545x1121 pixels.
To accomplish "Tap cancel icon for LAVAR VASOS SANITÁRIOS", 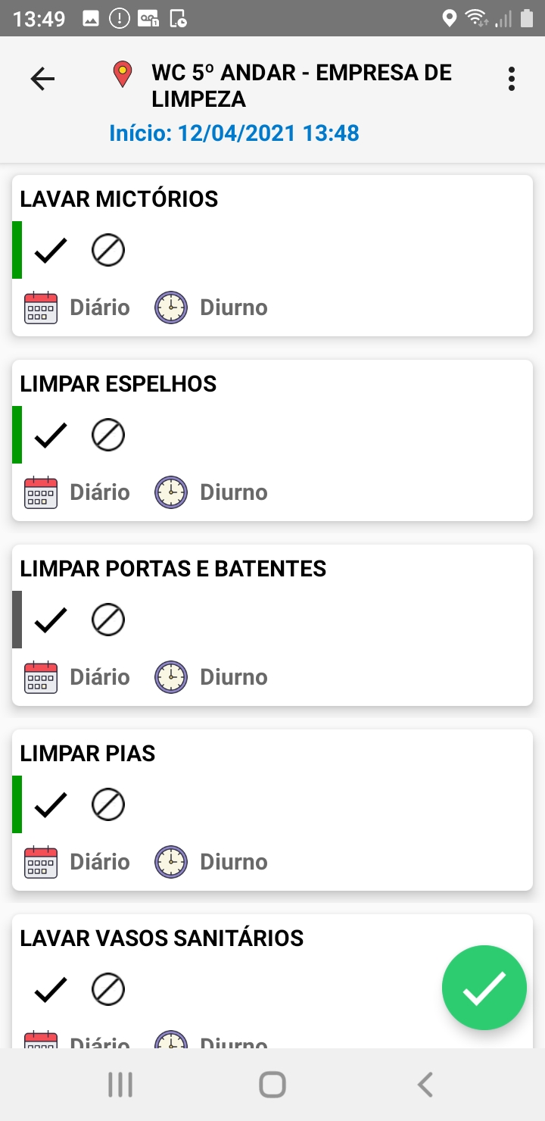I will click(x=108, y=989).
